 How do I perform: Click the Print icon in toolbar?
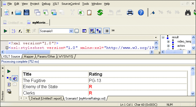point(130,12)
